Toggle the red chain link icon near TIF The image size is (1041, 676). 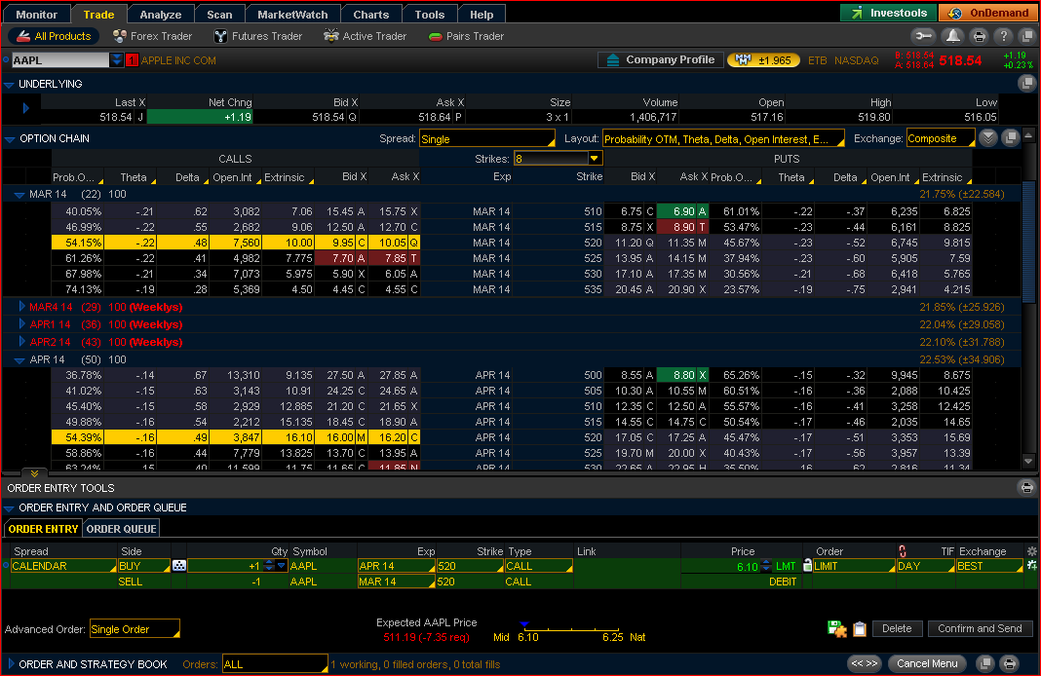[903, 550]
